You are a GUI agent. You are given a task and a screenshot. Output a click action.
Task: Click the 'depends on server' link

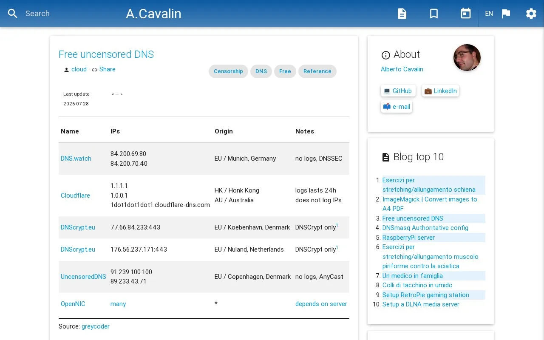coord(321,304)
